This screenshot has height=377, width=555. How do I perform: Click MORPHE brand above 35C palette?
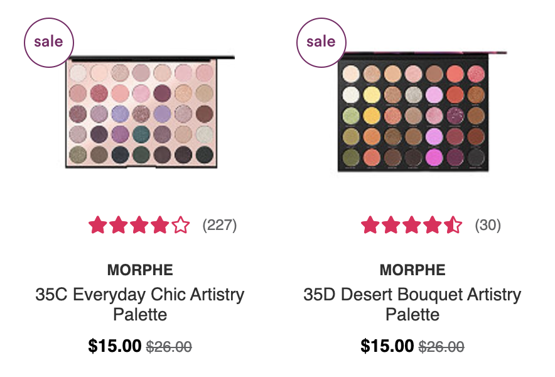140,270
